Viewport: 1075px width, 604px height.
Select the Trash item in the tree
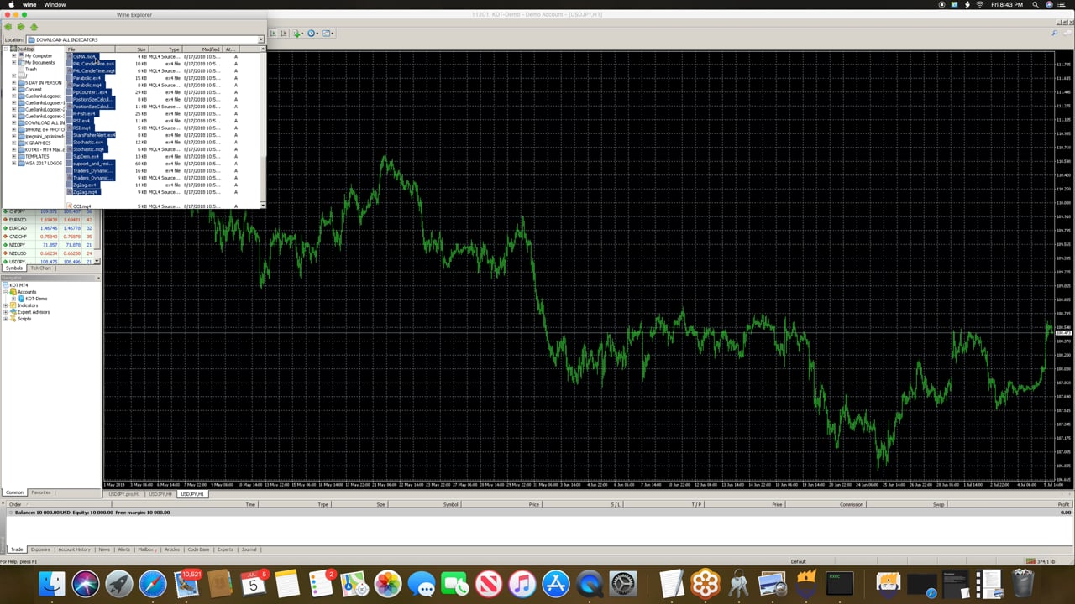[31, 69]
